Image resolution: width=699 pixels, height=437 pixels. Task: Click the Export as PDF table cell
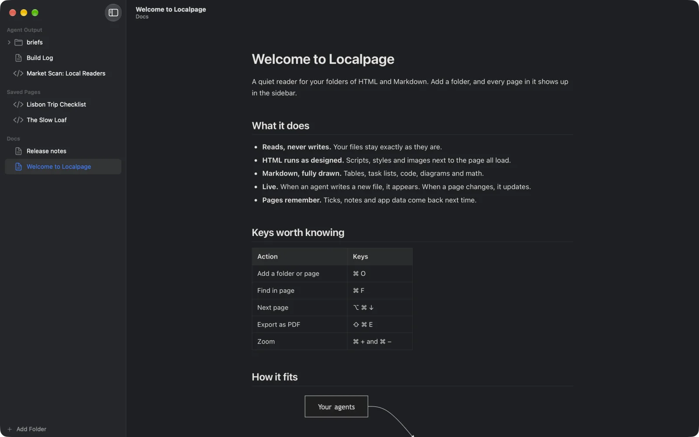point(300,325)
